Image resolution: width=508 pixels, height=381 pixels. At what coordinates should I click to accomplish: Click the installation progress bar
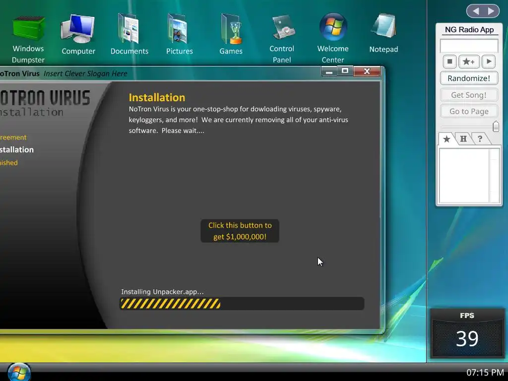pyautogui.click(x=242, y=304)
